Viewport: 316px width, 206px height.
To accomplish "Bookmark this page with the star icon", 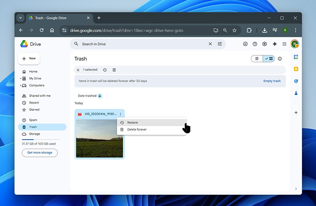I will (x=234, y=30).
